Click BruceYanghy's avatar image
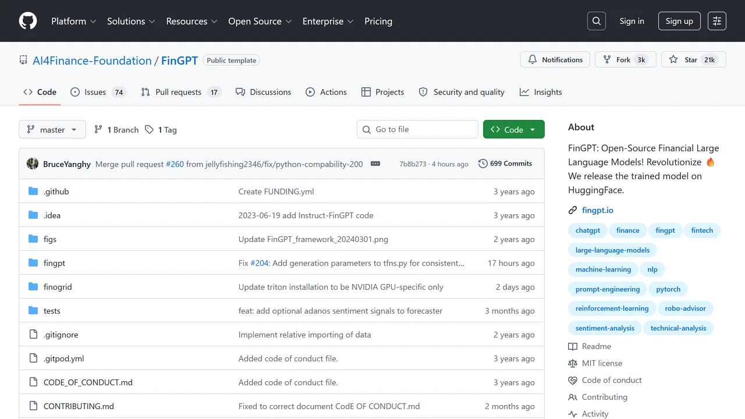745x419 pixels. click(33, 164)
